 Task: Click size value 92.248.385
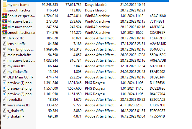pos(50,5)
